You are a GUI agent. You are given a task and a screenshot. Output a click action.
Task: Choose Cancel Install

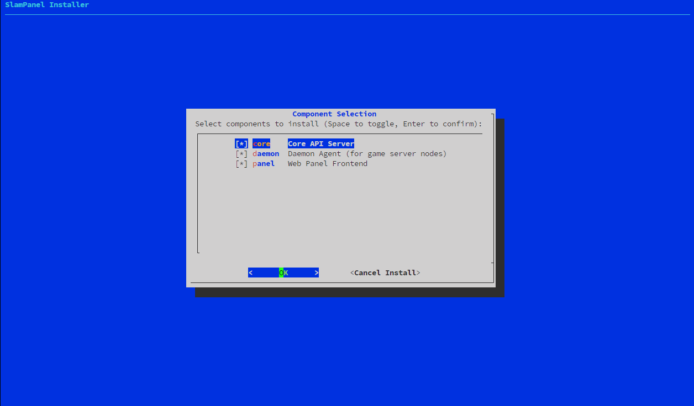[x=385, y=273]
